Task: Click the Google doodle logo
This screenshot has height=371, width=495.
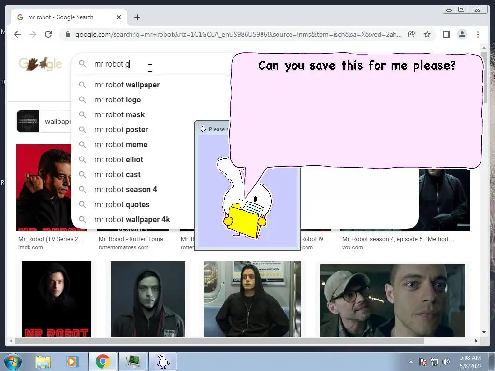Action: coord(41,64)
